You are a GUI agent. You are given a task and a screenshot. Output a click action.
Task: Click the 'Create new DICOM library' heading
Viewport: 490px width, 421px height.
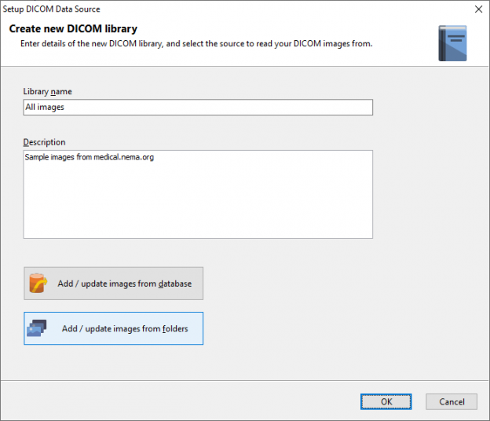(x=73, y=29)
